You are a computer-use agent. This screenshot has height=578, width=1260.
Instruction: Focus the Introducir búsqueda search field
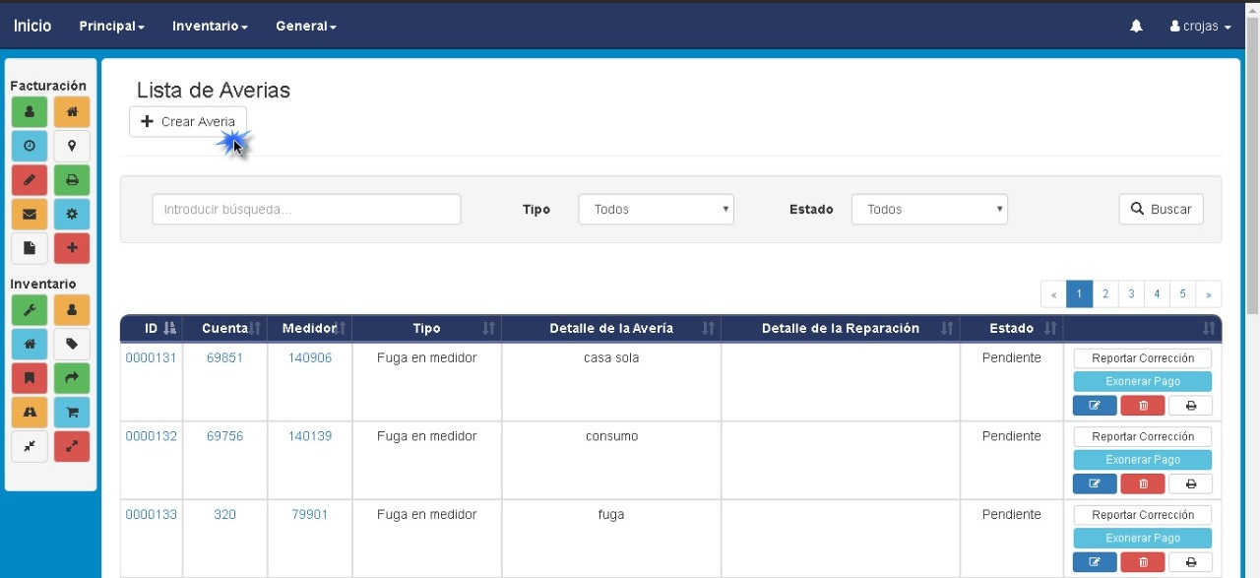[x=306, y=209]
